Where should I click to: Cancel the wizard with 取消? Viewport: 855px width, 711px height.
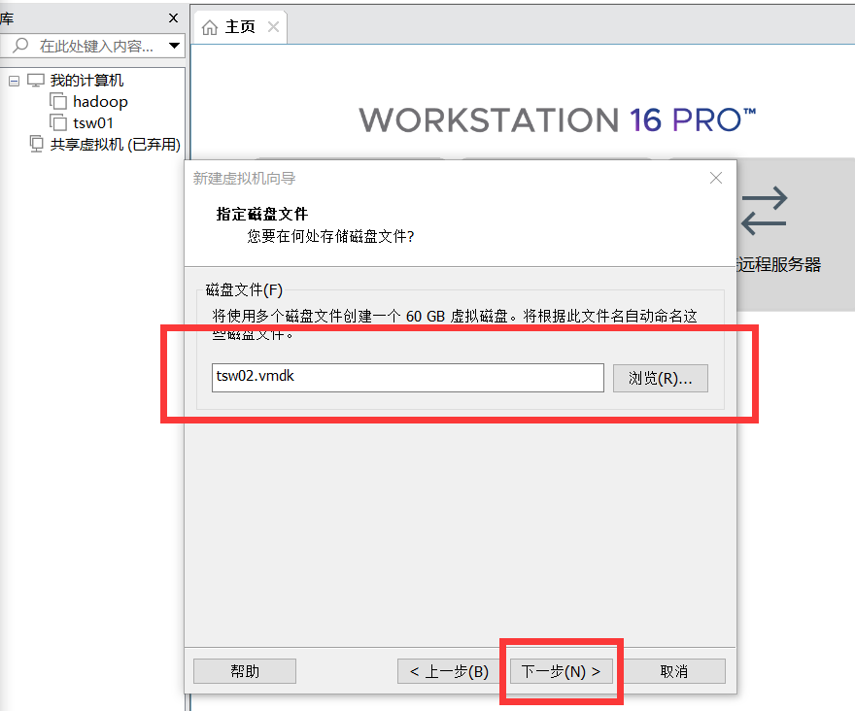pos(674,671)
